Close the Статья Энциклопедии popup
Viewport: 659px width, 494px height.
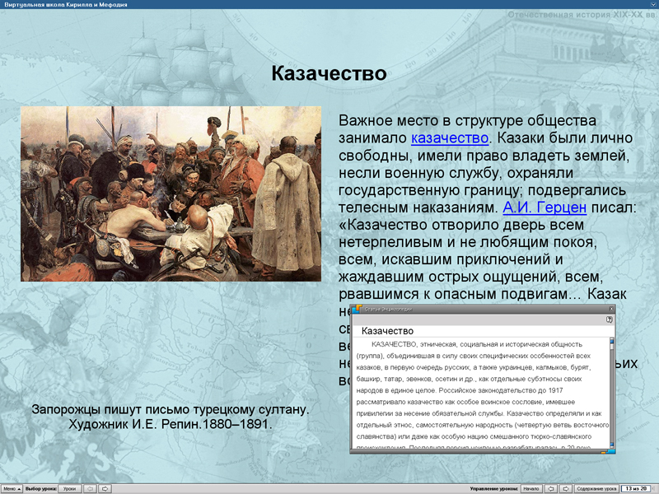click(610, 309)
